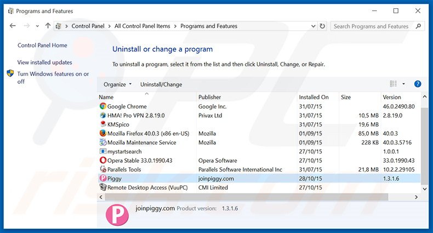
Task: Click the address bar Control Panel icon
Action: coord(58,26)
